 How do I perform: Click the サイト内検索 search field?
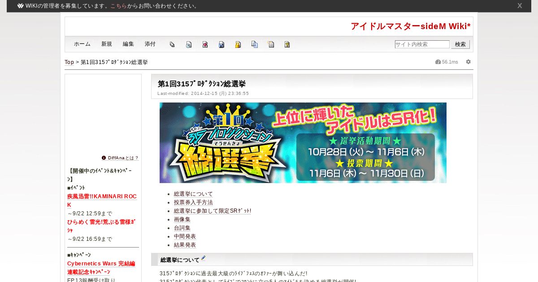coord(422,44)
